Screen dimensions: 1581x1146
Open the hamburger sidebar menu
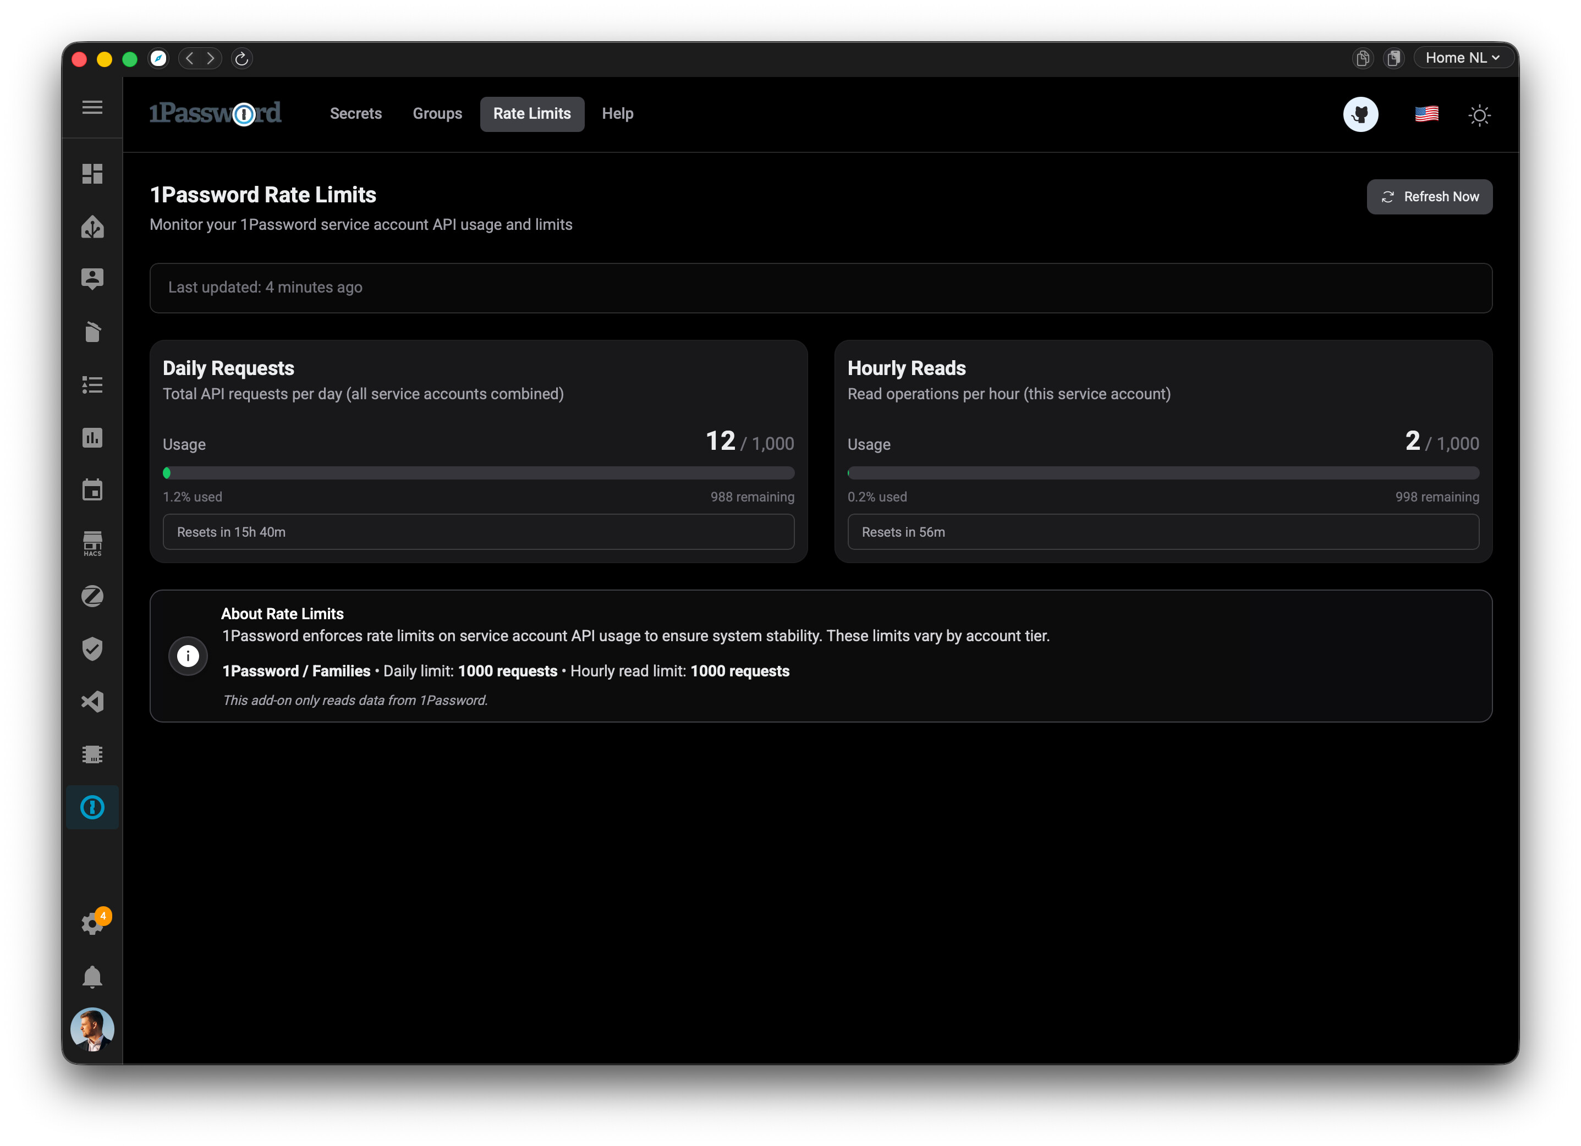92,107
